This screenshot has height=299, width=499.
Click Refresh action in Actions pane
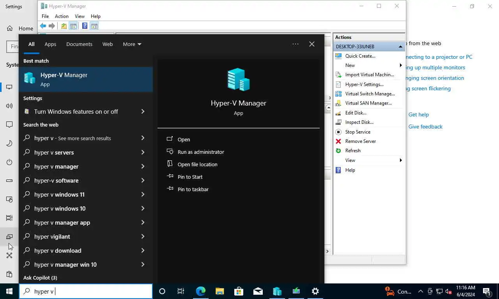[353, 151]
